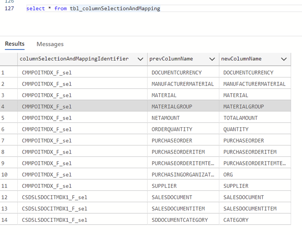The height and width of the screenshot is (235, 302).
Task: Select row number 14 header
Action: pyautogui.click(x=9, y=220)
